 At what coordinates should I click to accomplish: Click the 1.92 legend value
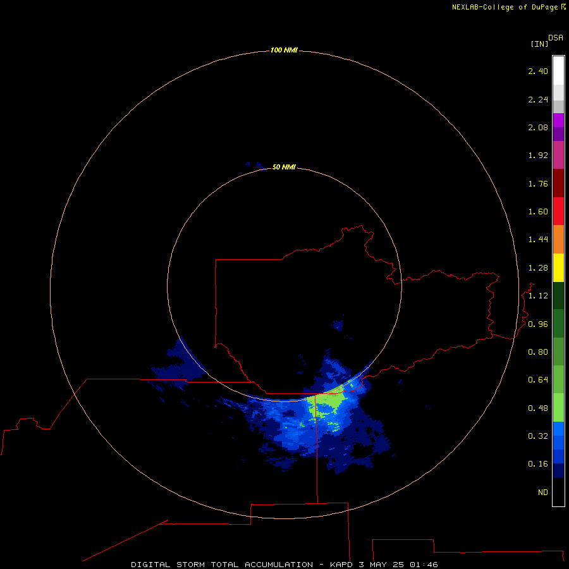(538, 156)
